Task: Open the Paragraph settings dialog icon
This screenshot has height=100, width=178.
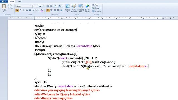Action: (x=61, y=10)
